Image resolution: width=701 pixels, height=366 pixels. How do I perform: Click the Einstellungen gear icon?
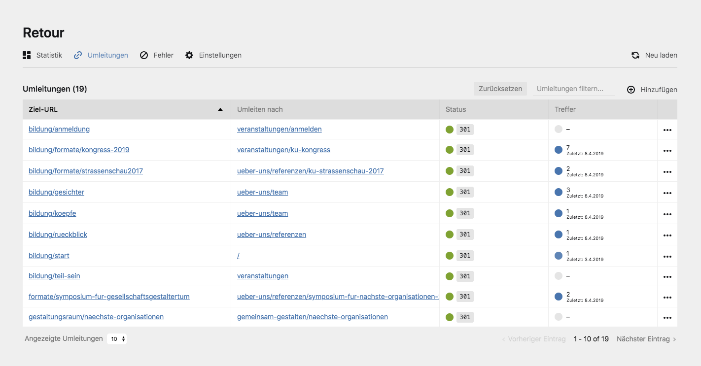pyautogui.click(x=189, y=55)
